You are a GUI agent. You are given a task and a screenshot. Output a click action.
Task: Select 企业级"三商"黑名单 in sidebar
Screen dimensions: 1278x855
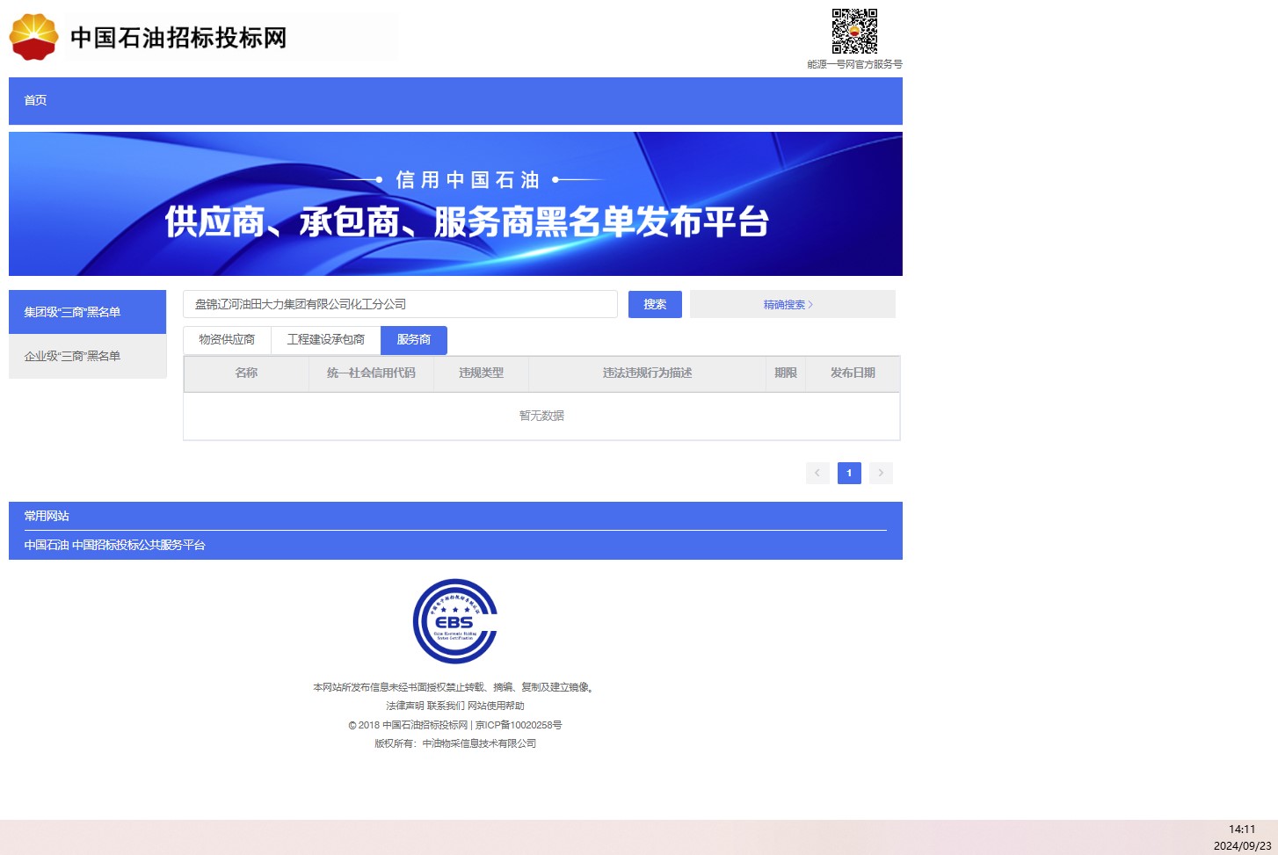coord(88,356)
